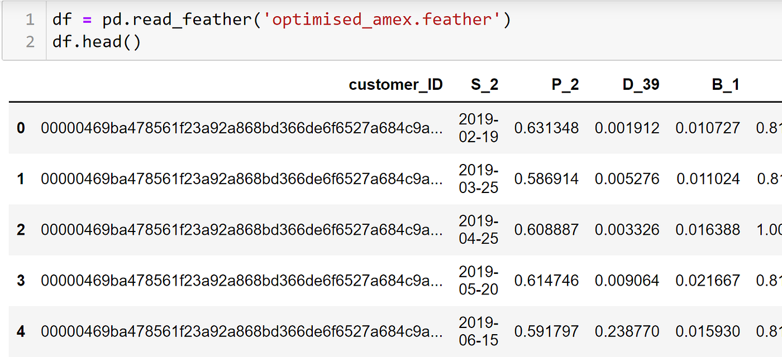The height and width of the screenshot is (357, 782).
Task: Select the D_39 column header
Action: (641, 84)
